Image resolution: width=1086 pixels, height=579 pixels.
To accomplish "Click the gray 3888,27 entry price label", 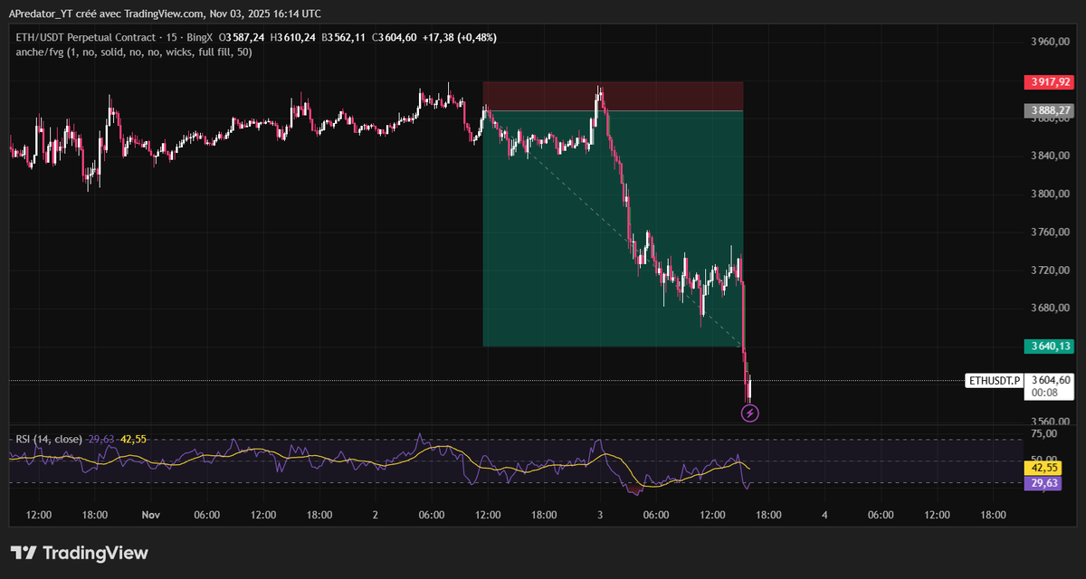I will pyautogui.click(x=1048, y=111).
